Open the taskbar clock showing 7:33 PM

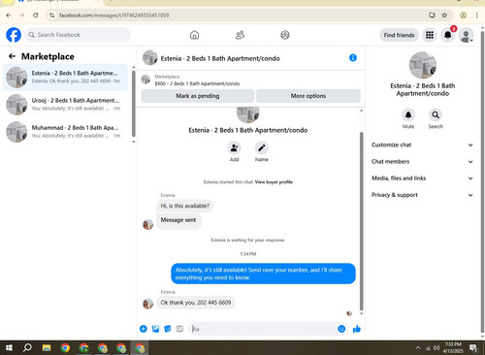[453, 347]
